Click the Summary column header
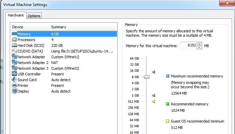The height and width of the screenshot is (134, 235). click(83, 27)
